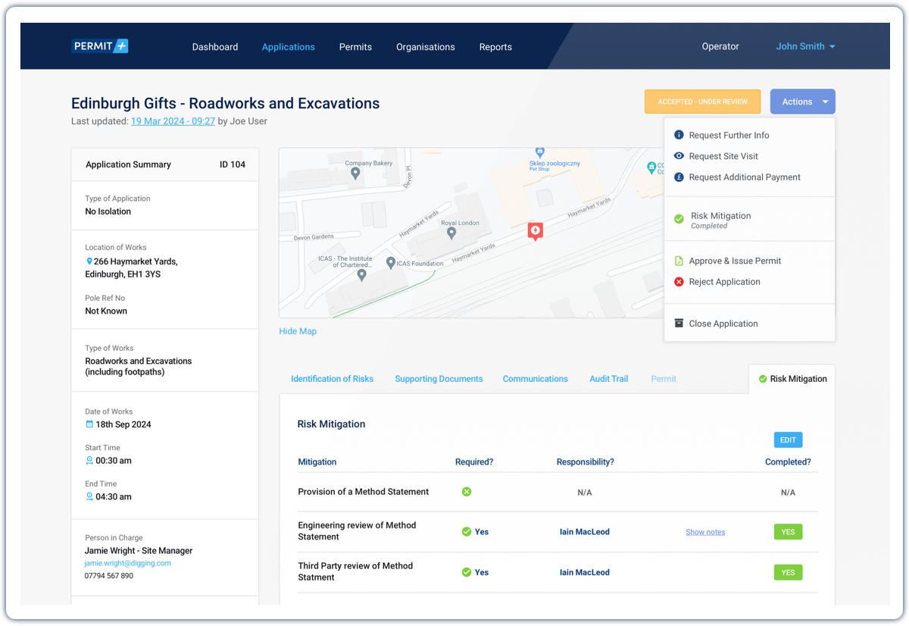The image size is (909, 626).
Task: Click the Edinburgh Gifts page title
Action: (x=225, y=104)
